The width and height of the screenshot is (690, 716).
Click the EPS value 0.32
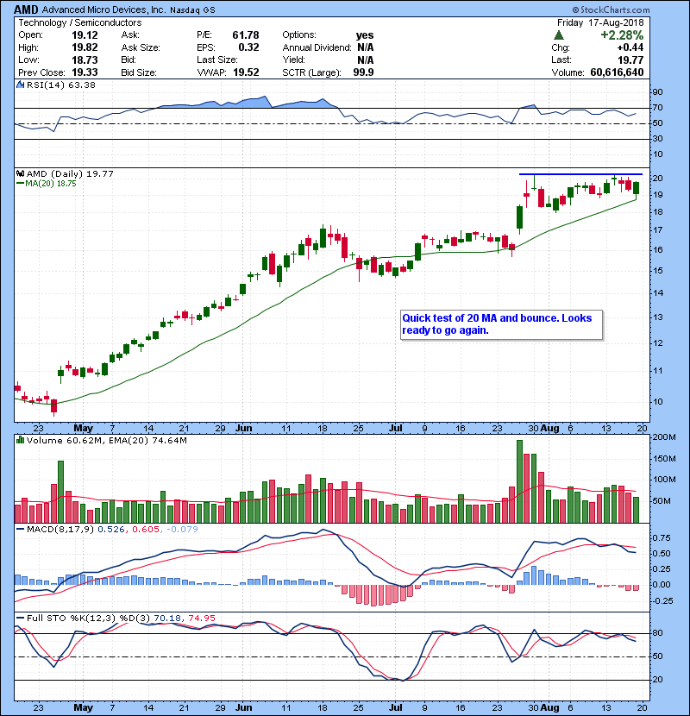[x=249, y=47]
